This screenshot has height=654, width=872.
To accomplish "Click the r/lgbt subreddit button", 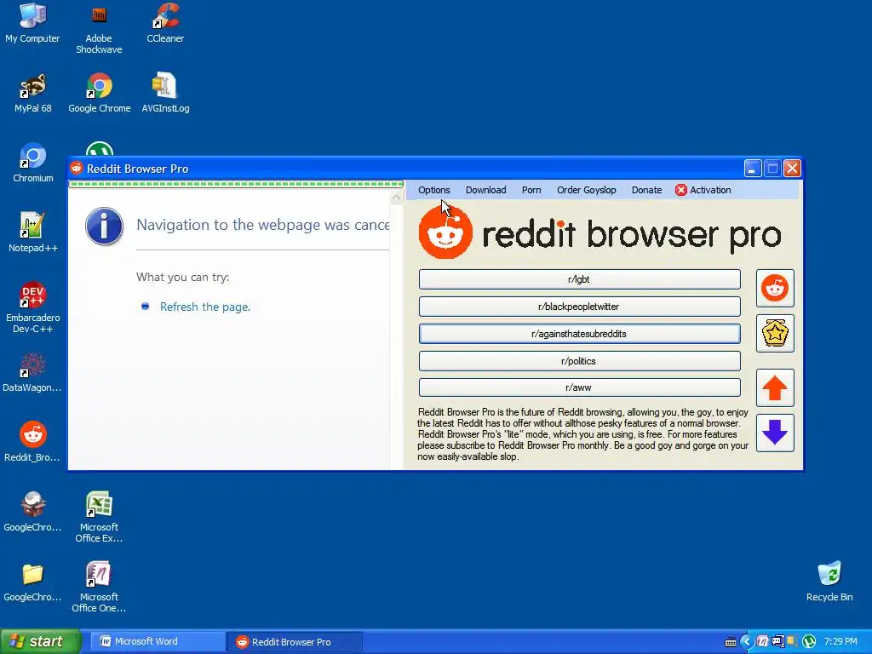I will [x=579, y=279].
